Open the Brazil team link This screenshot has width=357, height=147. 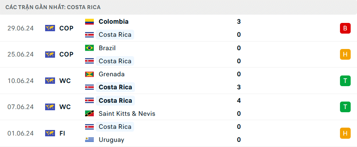pyautogui.click(x=107, y=48)
